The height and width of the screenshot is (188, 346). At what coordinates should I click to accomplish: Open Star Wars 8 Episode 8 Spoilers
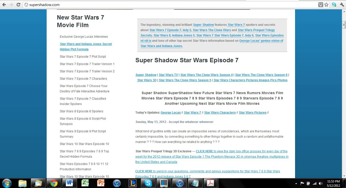[81, 111]
